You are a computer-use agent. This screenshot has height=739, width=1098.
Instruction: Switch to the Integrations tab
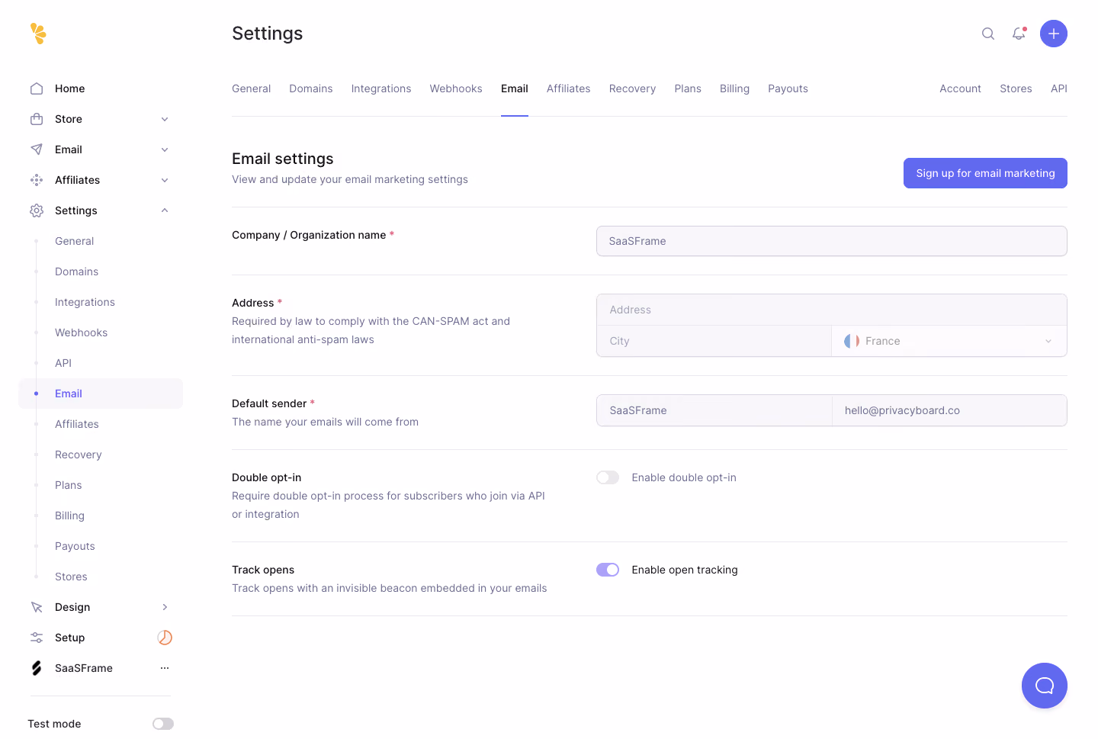tap(381, 88)
